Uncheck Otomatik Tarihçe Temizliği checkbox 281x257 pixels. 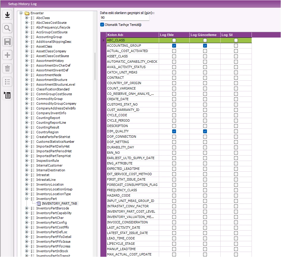102,25
